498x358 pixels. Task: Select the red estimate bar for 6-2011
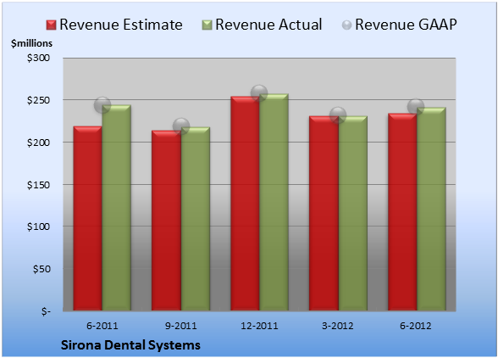pyautogui.click(x=88, y=218)
